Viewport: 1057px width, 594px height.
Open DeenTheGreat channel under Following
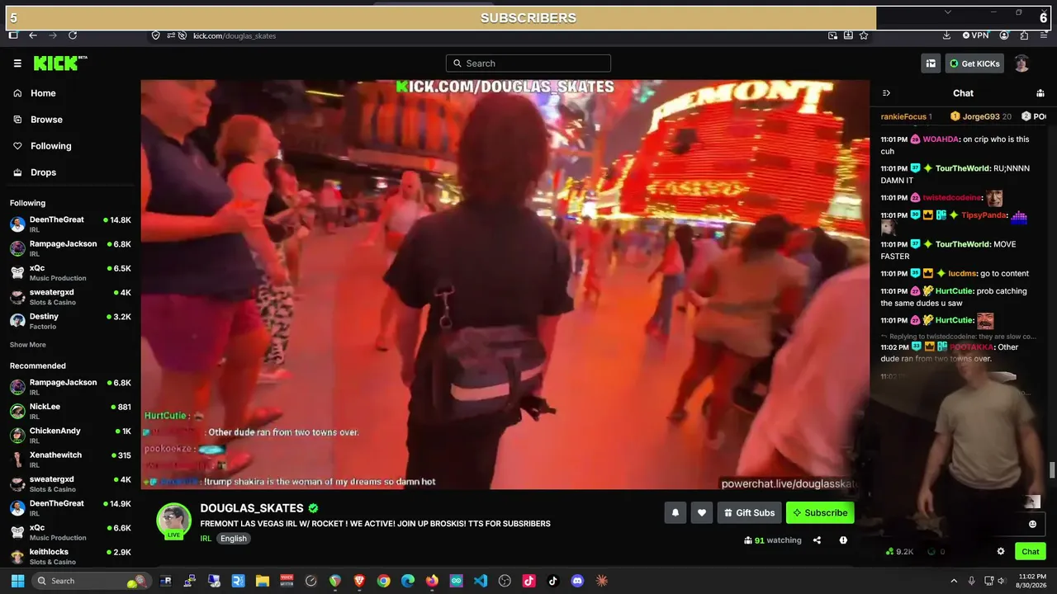click(x=70, y=224)
